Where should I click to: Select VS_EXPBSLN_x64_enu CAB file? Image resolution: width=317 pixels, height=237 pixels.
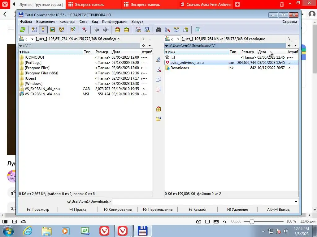pos(85,89)
